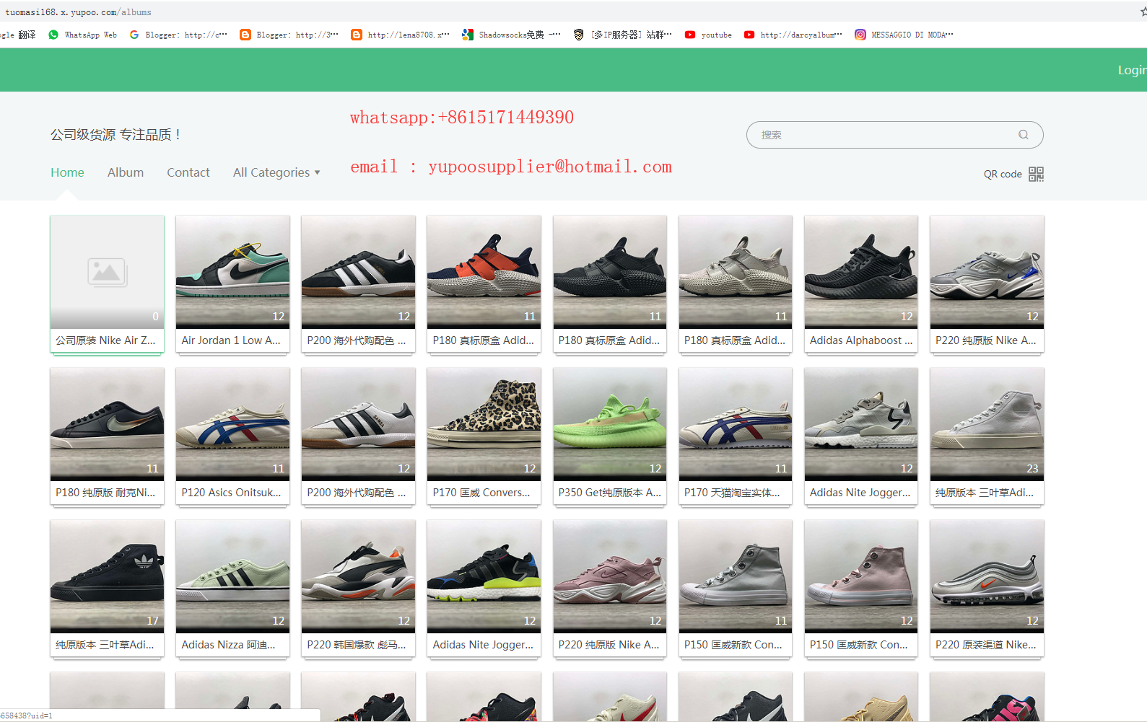Click the browser address bar URL

[x=78, y=12]
